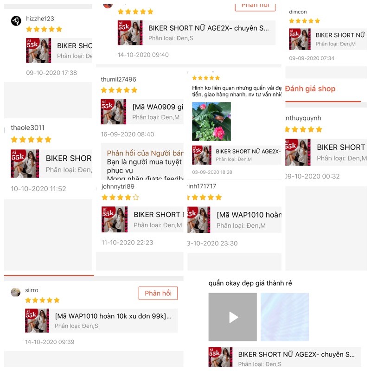View the light blue fabric photo

click(x=285, y=317)
